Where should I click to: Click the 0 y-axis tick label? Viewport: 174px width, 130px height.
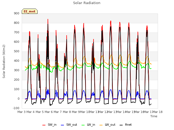pyautogui.click(x=18, y=99)
